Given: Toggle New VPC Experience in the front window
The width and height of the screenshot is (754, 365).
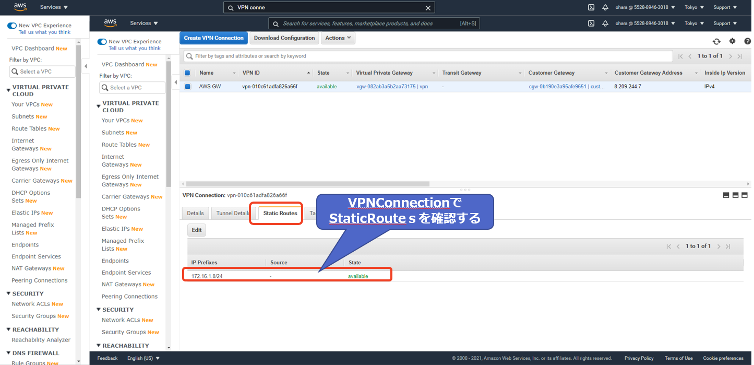Looking at the screenshot, I should [x=102, y=42].
